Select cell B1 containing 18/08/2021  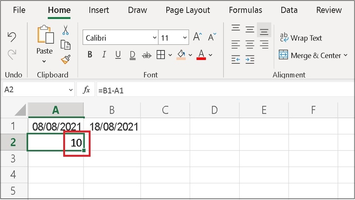pos(112,126)
